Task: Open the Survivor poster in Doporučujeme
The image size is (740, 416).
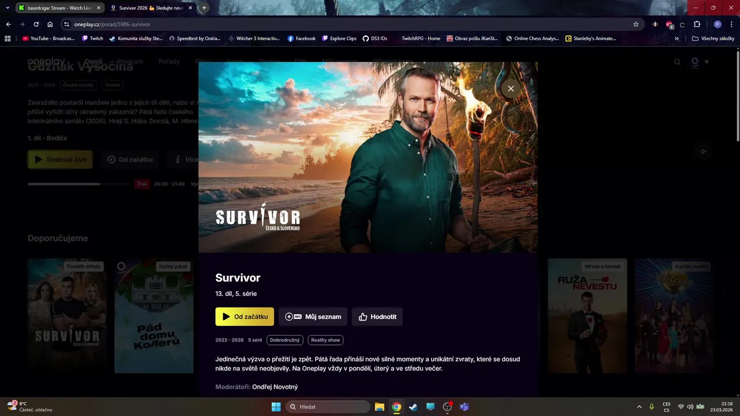Action: point(67,315)
